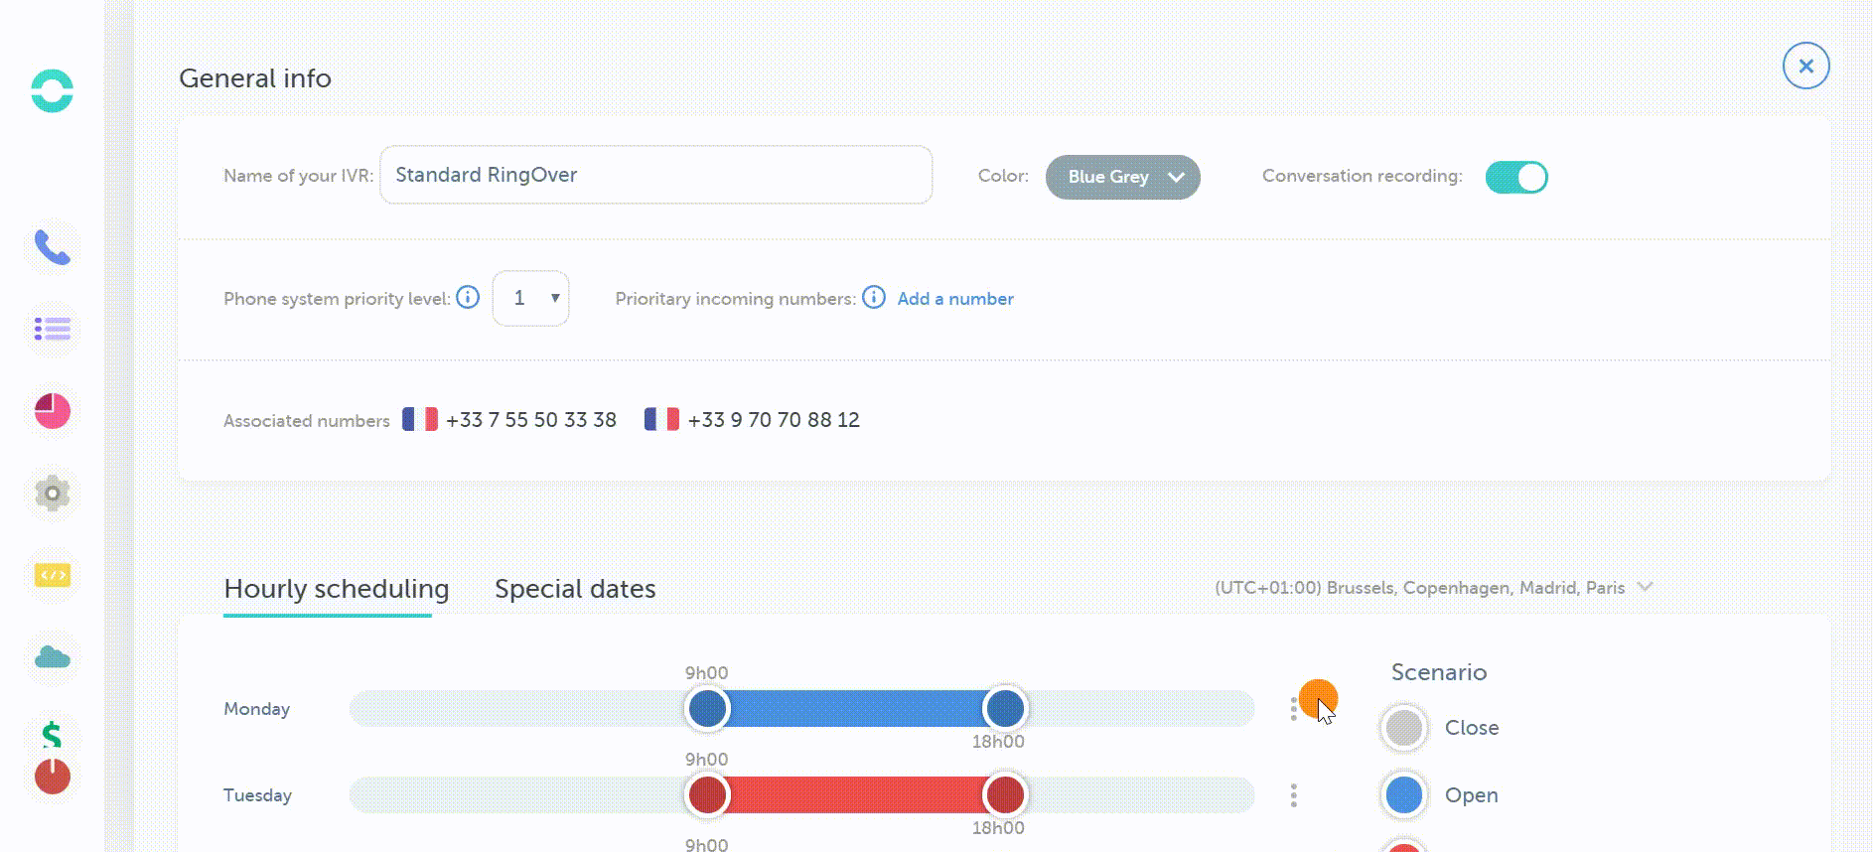Open the gear settings sidebar icon
The width and height of the screenshot is (1873, 852).
point(52,493)
